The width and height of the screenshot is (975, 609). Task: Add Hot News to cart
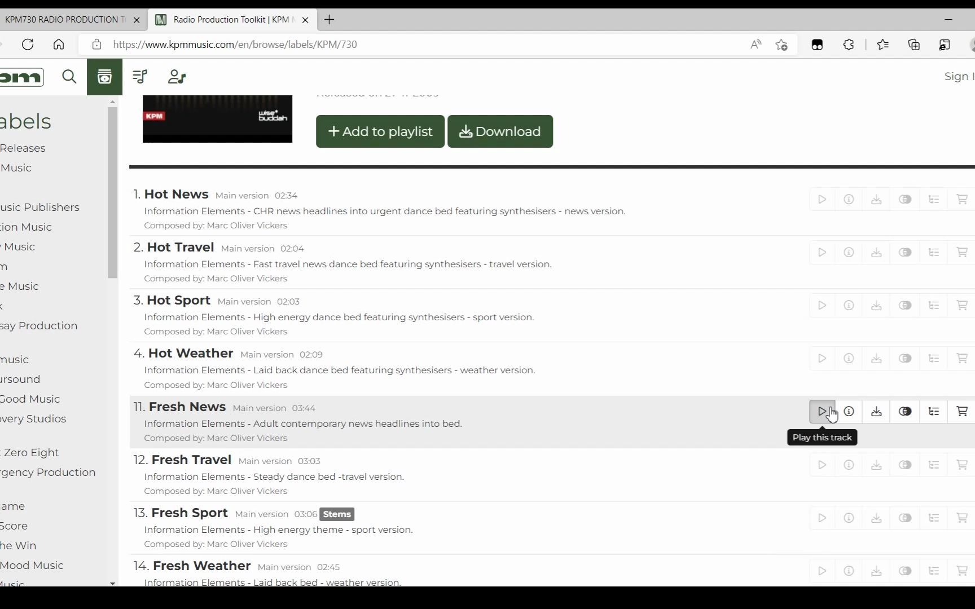tap(962, 199)
